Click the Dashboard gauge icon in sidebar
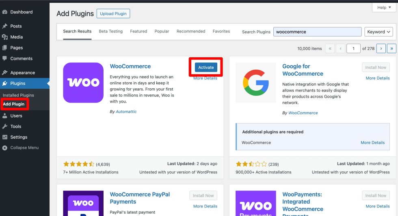 (4, 12)
